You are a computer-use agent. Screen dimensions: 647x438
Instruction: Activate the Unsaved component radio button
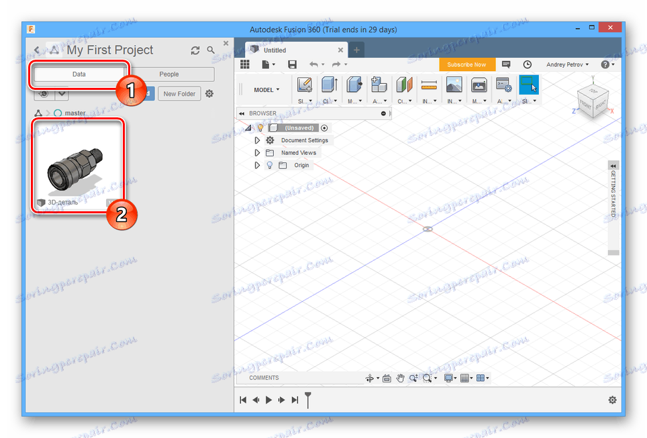(324, 128)
